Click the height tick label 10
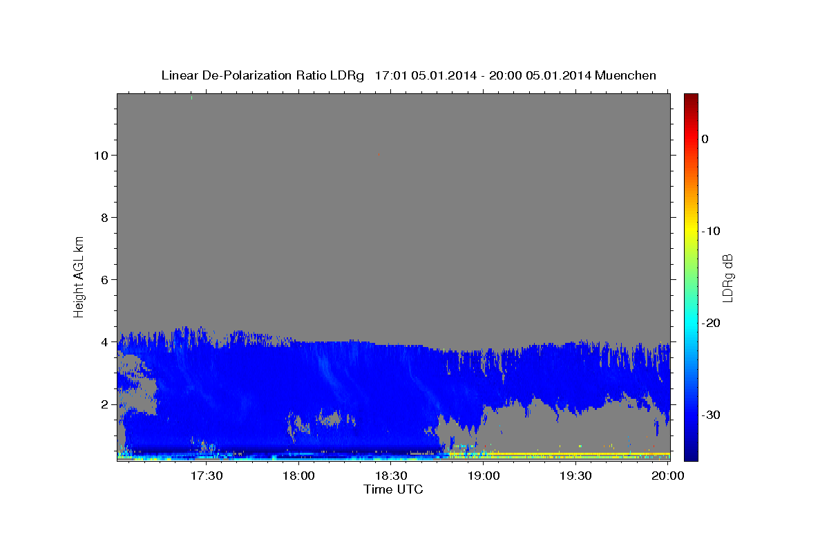The height and width of the screenshot is (553, 829). pyautogui.click(x=100, y=155)
